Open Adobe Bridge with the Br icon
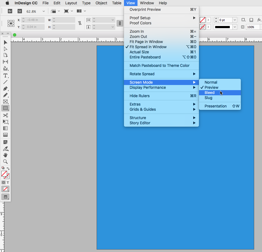 10,11
